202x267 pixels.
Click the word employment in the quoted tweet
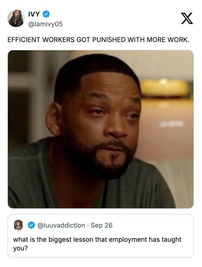pos(128,240)
